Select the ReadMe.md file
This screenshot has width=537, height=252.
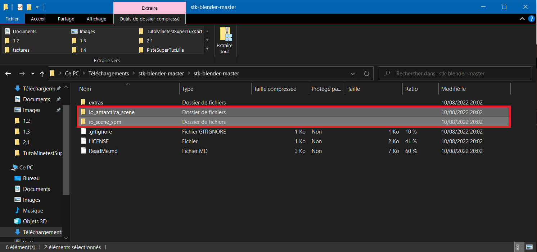[103, 151]
